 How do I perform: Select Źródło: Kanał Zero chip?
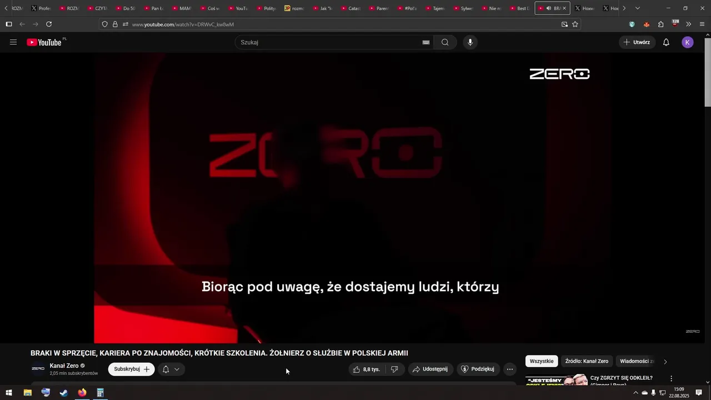[587, 361]
